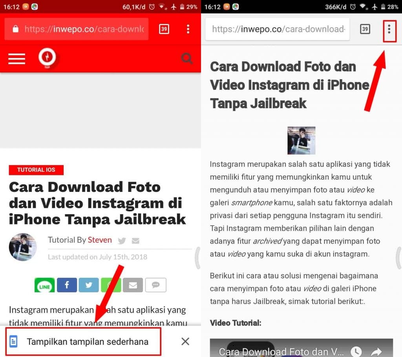Select the TUTORIAL IOS category tag
This screenshot has width=402, height=357.
click(36, 170)
